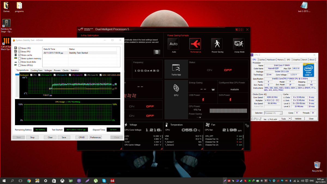The image size is (327, 184).
Task: Switch to the Powers tab in AIDA64
Action: (57, 70)
